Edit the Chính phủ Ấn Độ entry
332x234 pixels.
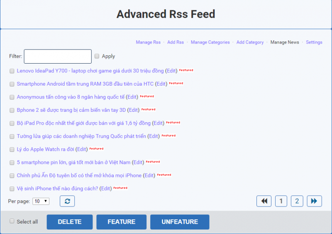[149, 175]
